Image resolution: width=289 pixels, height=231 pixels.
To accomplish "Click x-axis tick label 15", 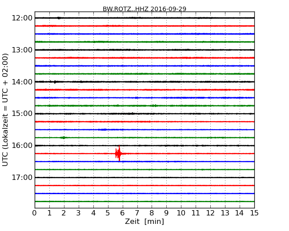I will click(254, 213).
